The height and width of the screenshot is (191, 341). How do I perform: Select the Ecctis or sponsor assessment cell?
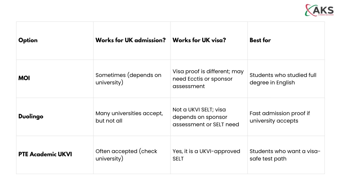[x=208, y=79]
